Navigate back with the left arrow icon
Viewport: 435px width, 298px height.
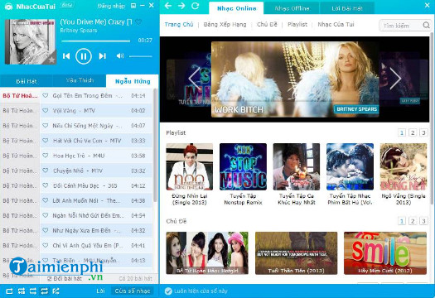168,6
